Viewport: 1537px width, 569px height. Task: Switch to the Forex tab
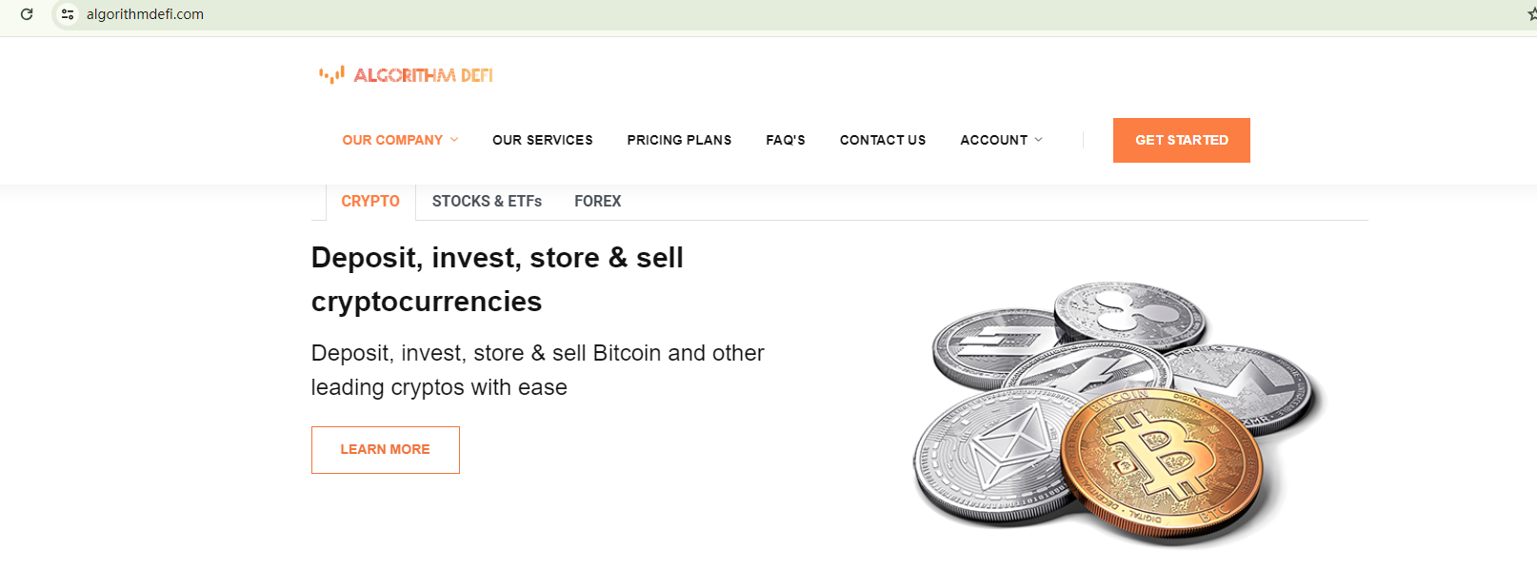(x=597, y=202)
